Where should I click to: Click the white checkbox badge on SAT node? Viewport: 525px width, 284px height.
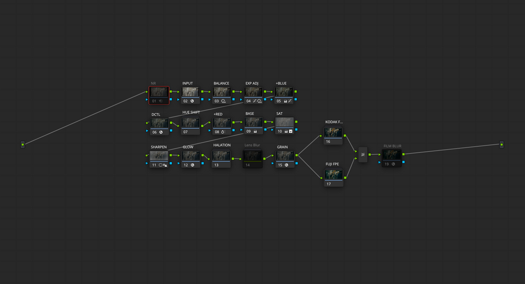point(291,131)
